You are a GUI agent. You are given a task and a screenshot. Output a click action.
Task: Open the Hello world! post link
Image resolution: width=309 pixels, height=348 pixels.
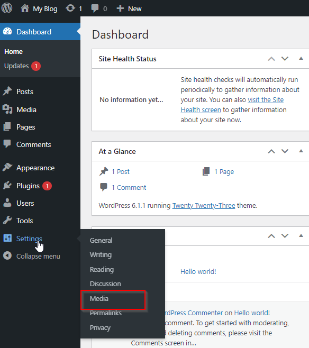(198, 272)
